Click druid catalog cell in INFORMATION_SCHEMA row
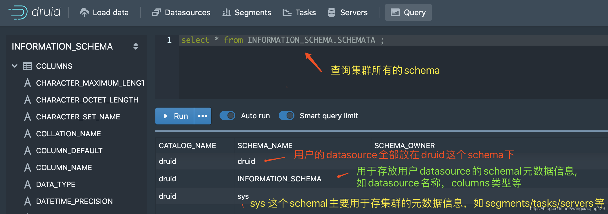The width and height of the screenshot is (608, 214). pos(167,179)
